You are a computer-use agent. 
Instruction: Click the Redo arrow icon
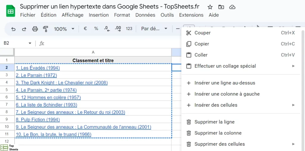pyautogui.click(x=24, y=29)
